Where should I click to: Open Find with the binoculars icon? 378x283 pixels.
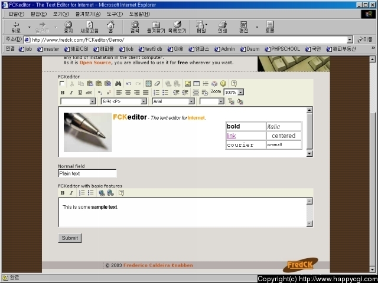tap(118, 84)
